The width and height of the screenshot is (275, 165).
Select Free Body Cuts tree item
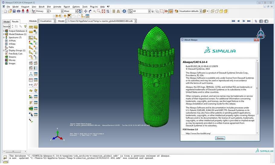point(15,54)
